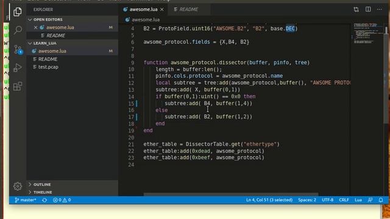Open README in Open Editors list
390x219 pixels.
pos(55,35)
